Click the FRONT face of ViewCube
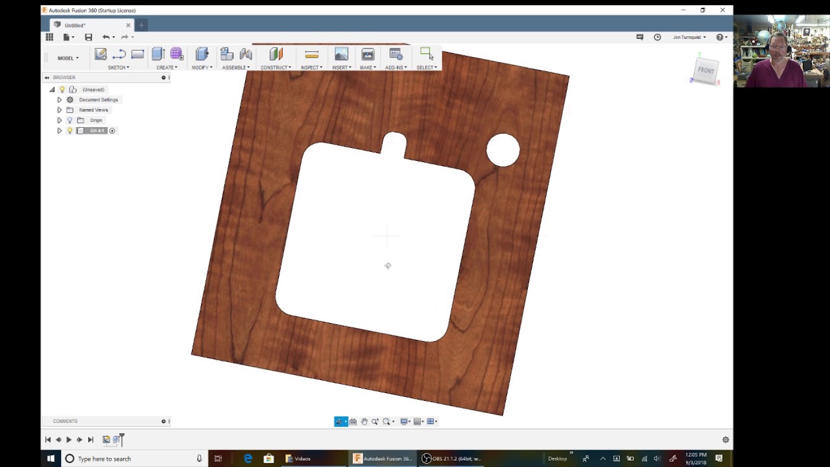 tap(705, 70)
